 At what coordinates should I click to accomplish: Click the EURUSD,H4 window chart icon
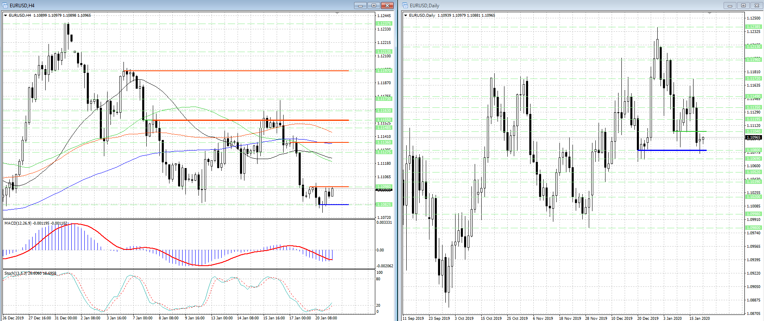(x=5, y=5)
